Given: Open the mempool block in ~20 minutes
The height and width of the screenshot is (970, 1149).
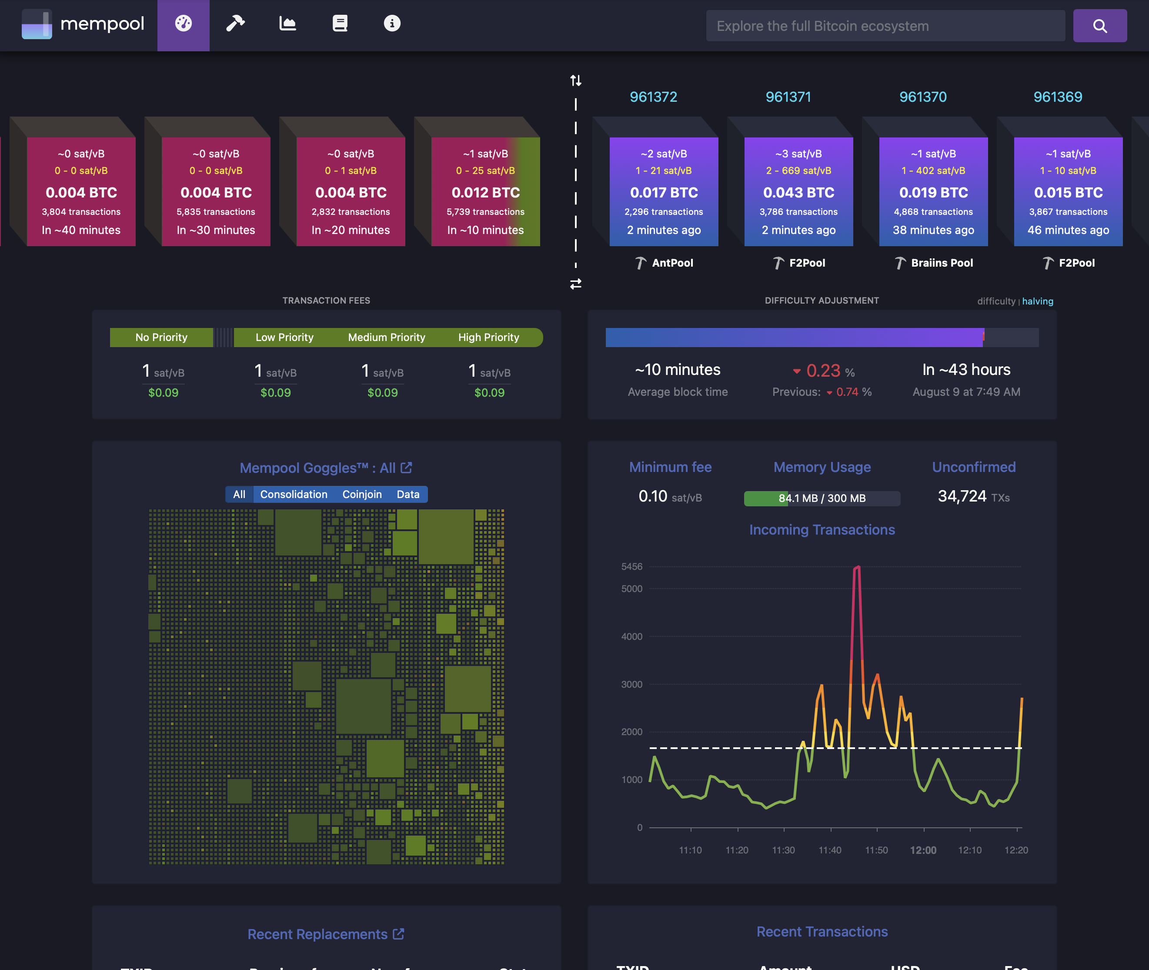Looking at the screenshot, I should tap(351, 191).
